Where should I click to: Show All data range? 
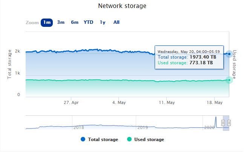(117, 22)
